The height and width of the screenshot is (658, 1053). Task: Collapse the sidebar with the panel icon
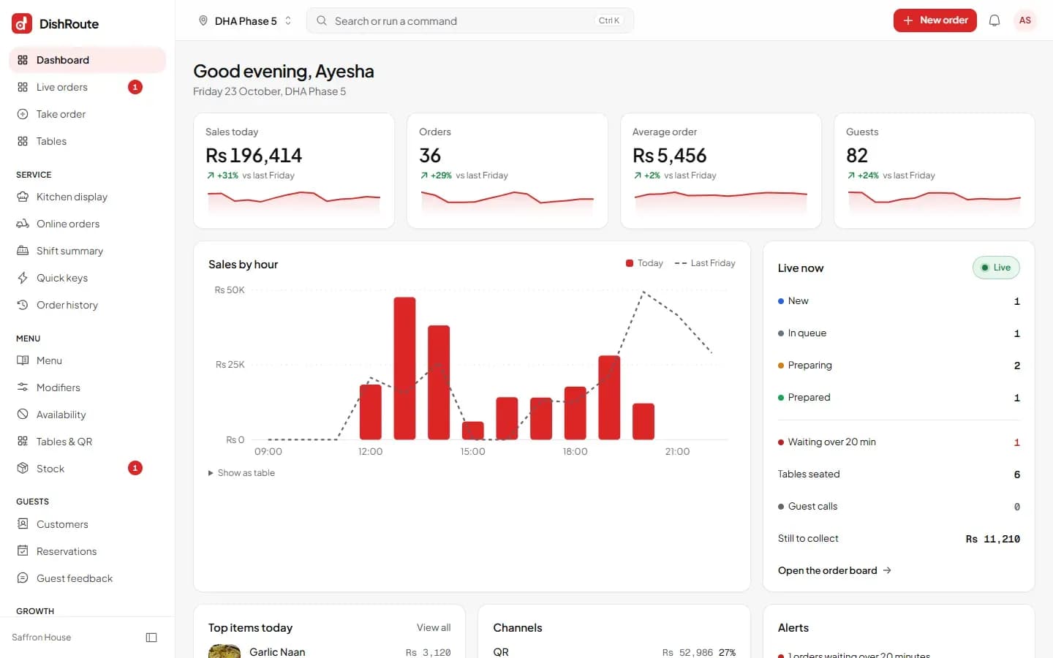click(151, 638)
